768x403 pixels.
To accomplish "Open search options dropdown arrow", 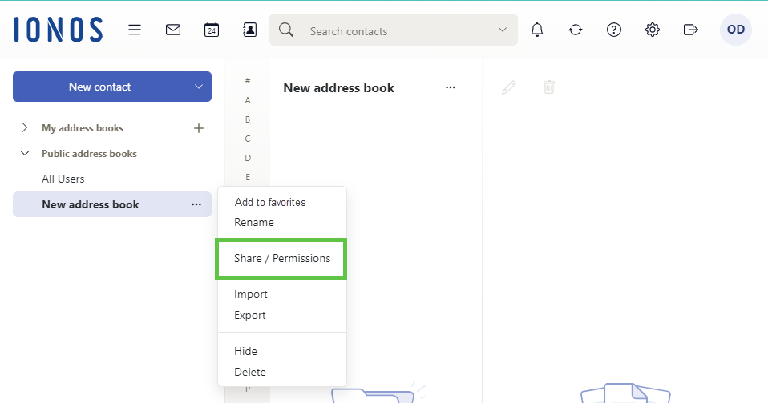I will (503, 30).
